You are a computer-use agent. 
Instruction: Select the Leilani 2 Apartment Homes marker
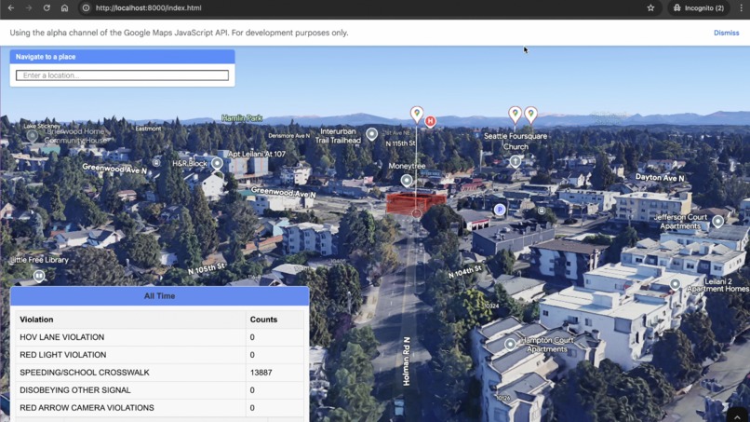(x=675, y=283)
